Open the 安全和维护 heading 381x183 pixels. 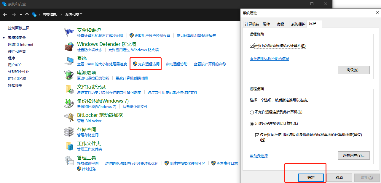89,30
